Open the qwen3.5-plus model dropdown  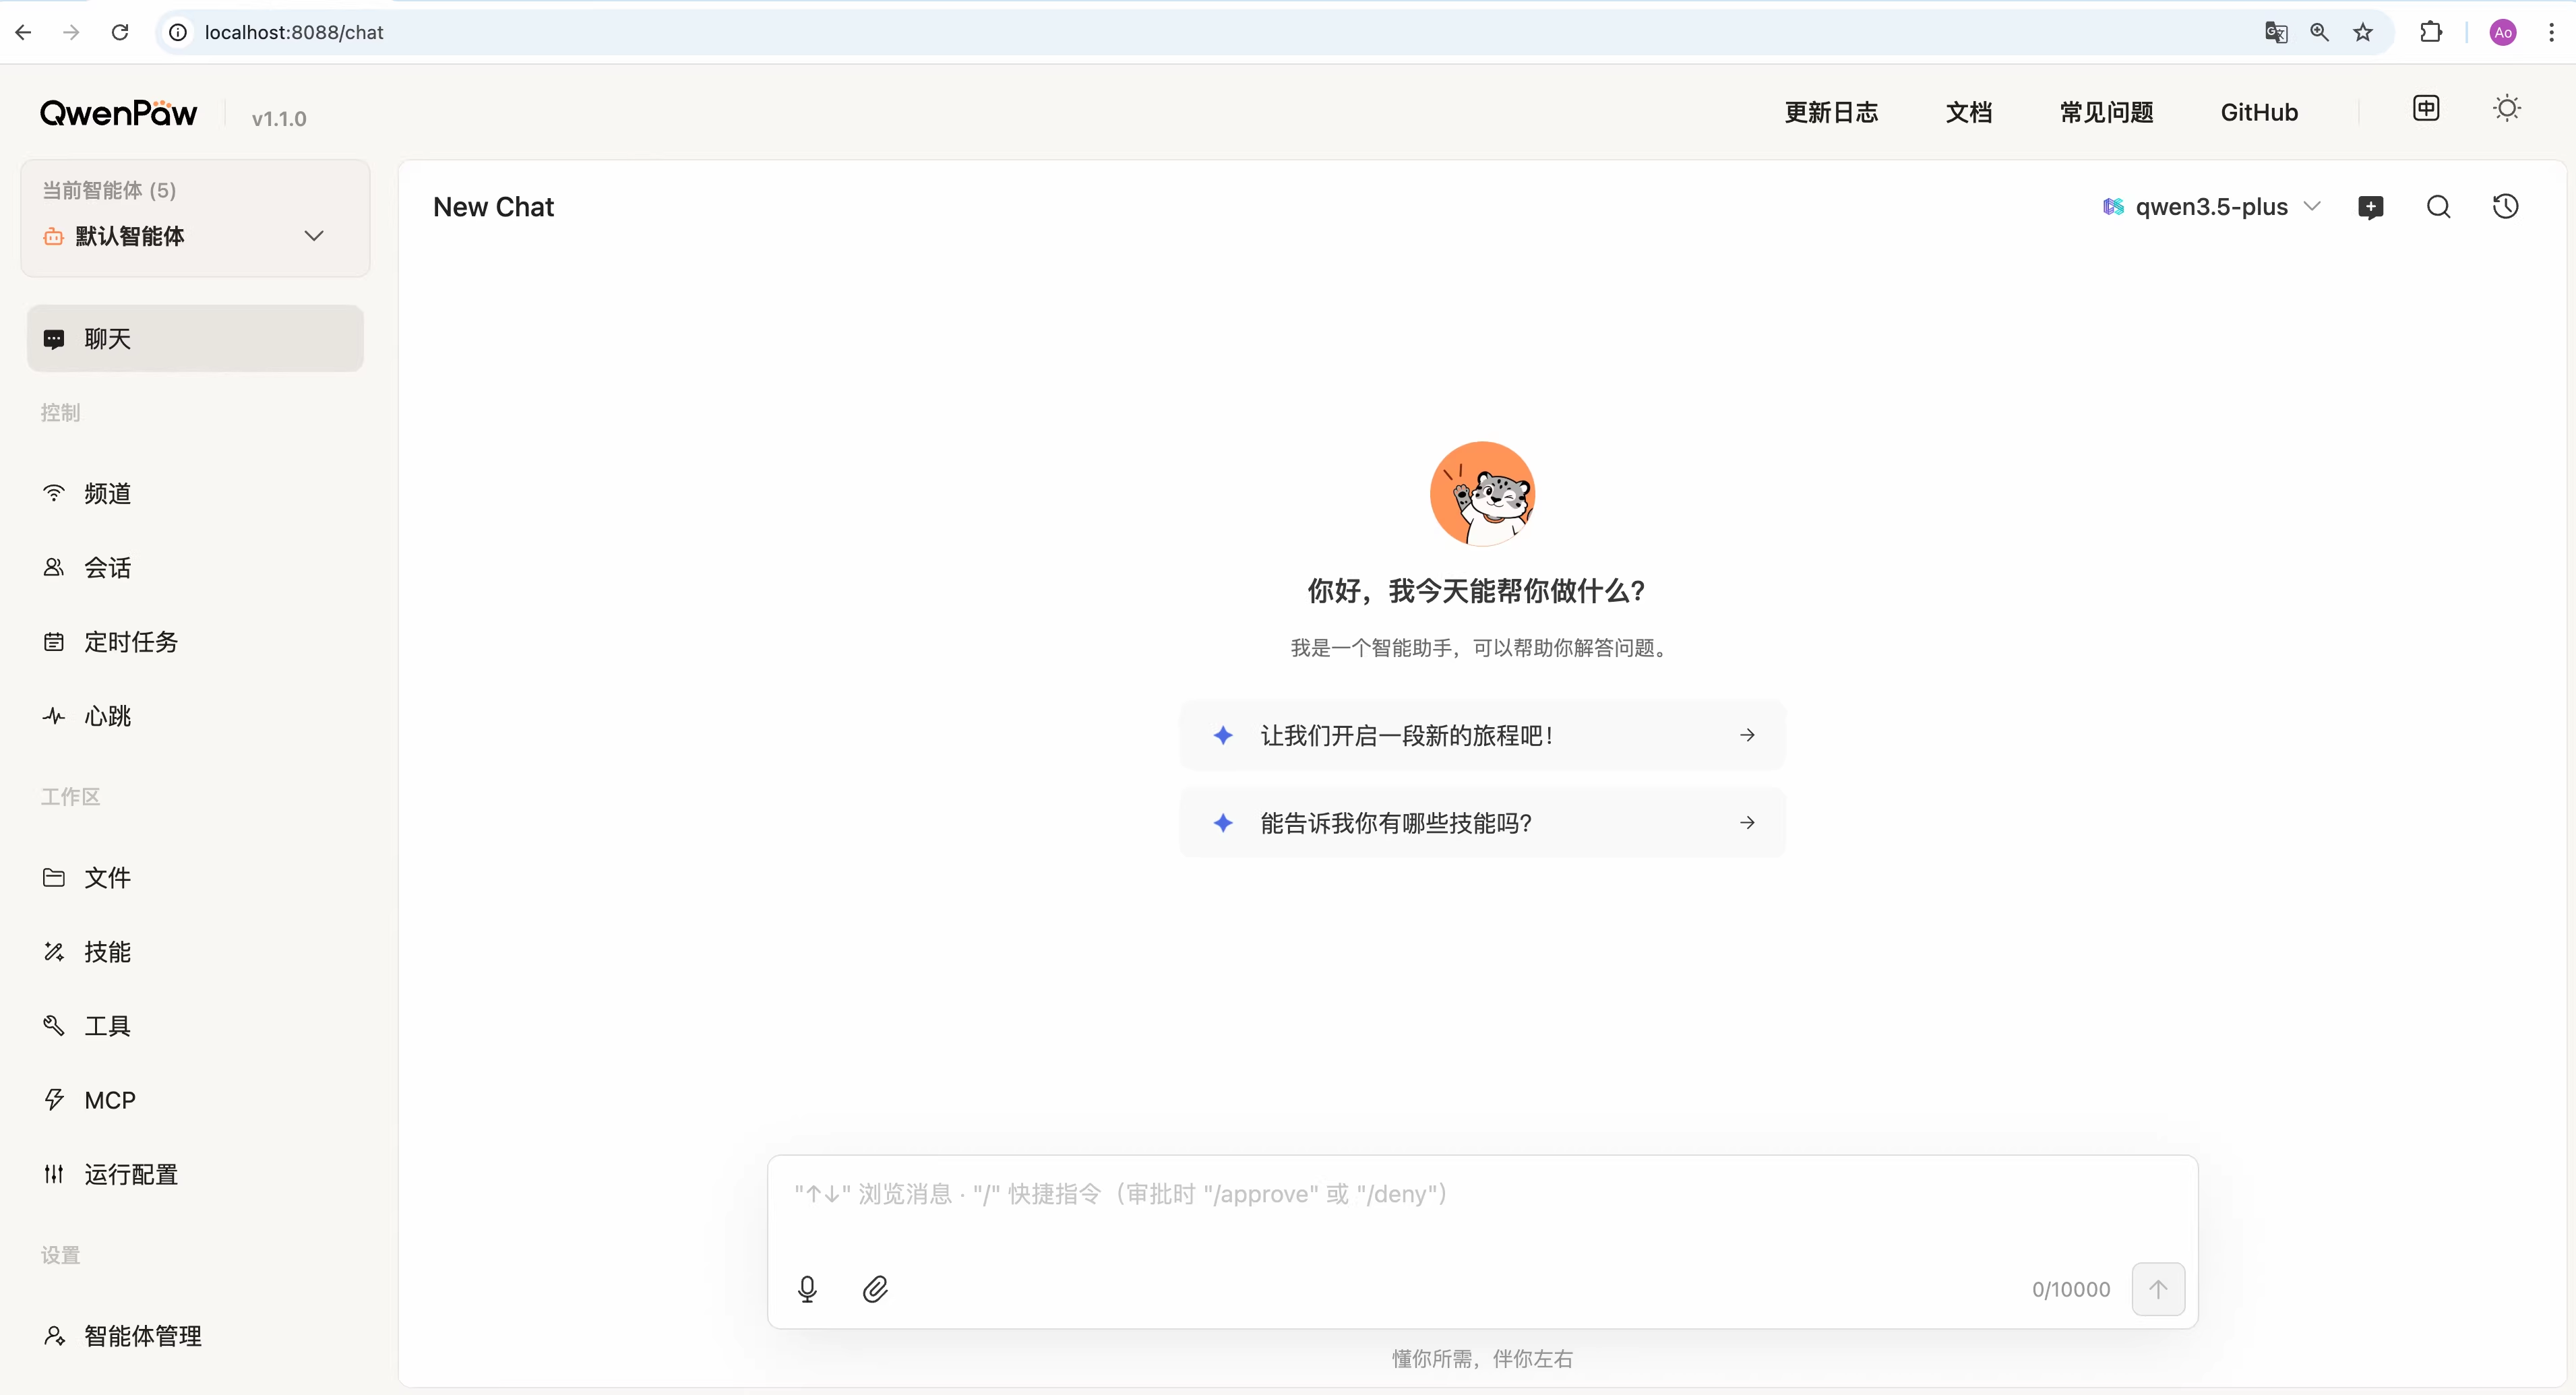pyautogui.click(x=2211, y=207)
